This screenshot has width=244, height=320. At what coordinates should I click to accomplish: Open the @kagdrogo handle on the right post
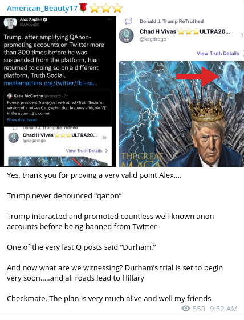tap(153, 39)
